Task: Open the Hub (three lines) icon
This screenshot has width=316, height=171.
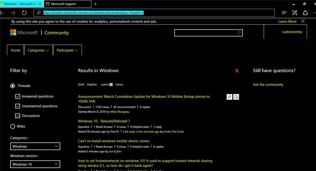Action: tap(284, 13)
